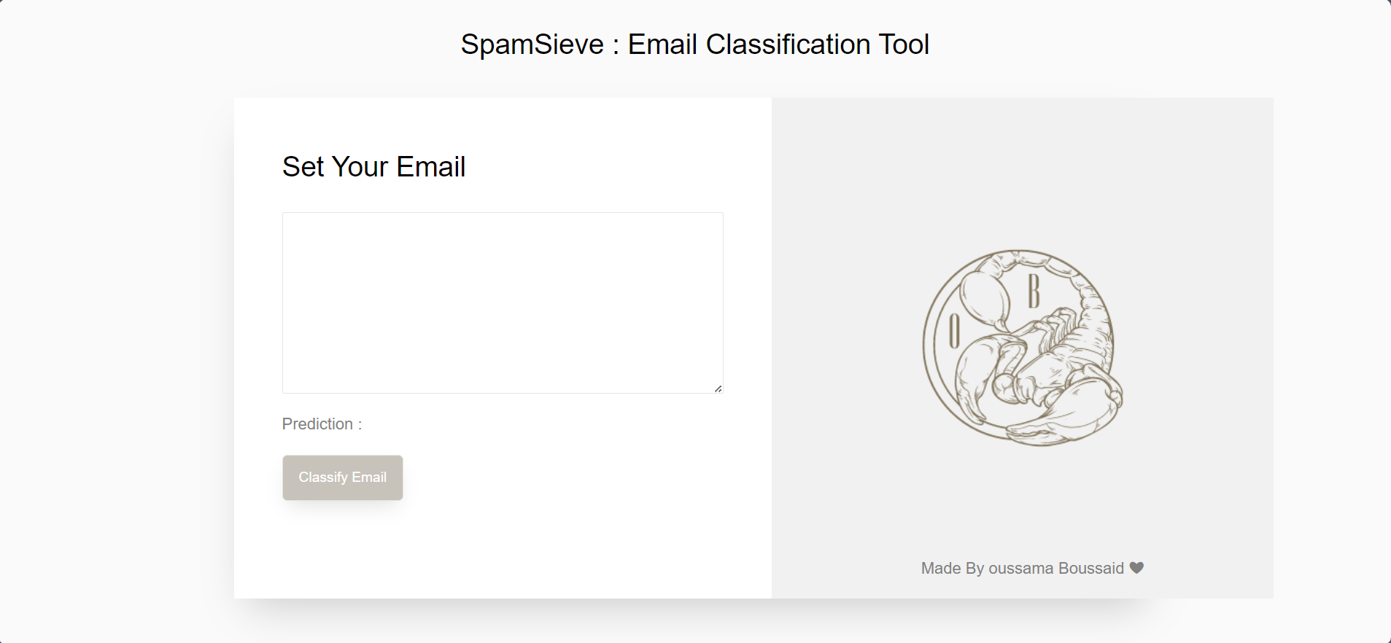Focus the email text area
Viewport: 1391px width, 643px height.
pyautogui.click(x=503, y=303)
